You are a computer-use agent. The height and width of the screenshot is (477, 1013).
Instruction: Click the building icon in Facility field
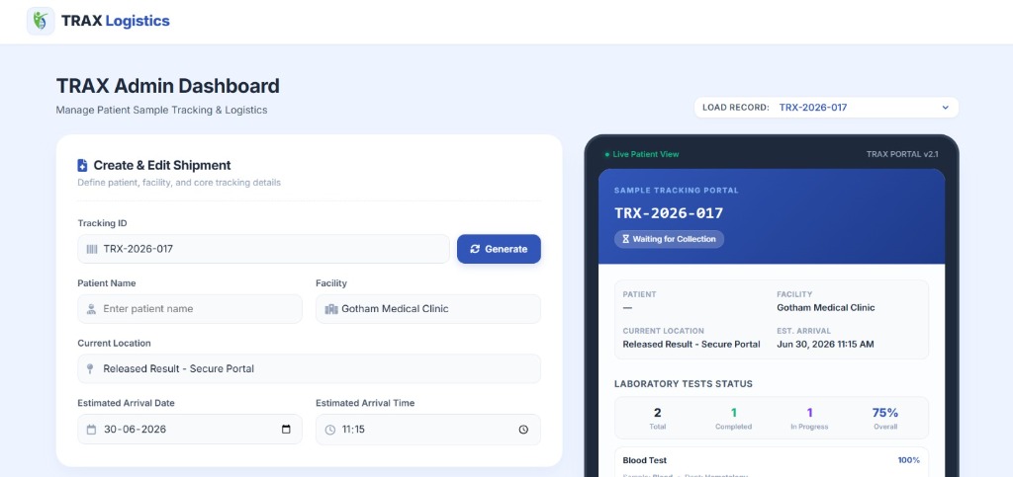click(331, 309)
